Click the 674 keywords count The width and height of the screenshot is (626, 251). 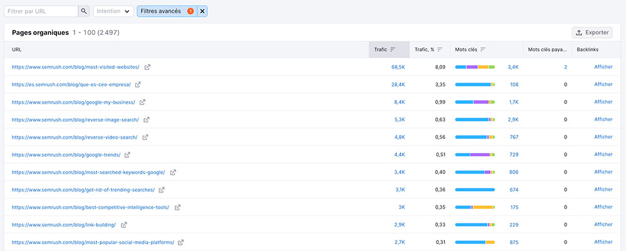tap(514, 190)
